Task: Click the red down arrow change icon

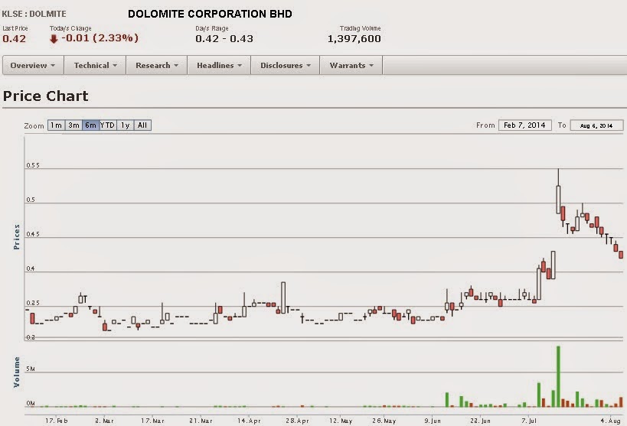Action: (54, 39)
